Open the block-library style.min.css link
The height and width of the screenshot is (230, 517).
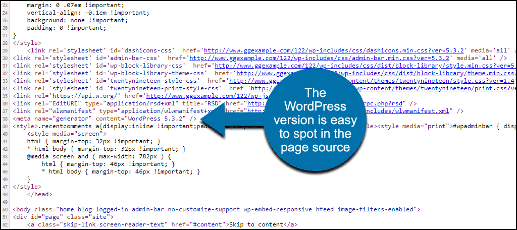point(366,65)
